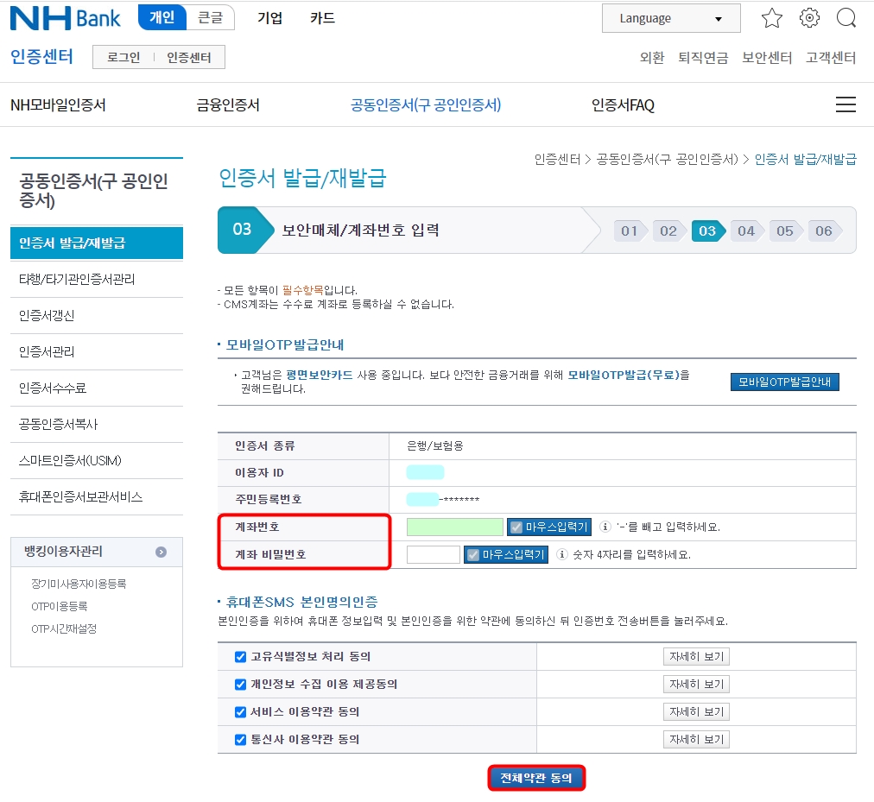Open the settings gear icon at top right
The width and height of the screenshot is (874, 802).
(809, 17)
